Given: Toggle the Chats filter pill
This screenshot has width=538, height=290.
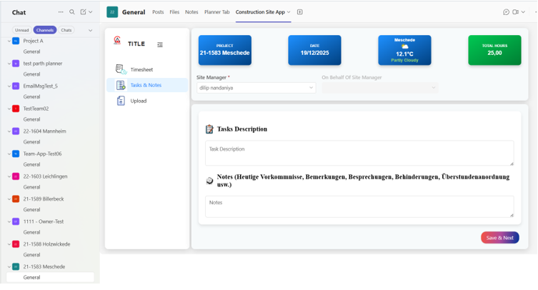Looking at the screenshot, I should 66,30.
